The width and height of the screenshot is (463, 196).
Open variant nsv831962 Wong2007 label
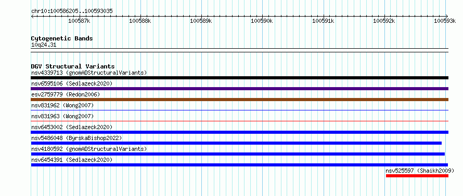point(62,105)
